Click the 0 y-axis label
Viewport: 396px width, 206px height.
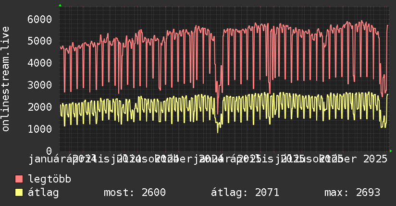click(49, 151)
